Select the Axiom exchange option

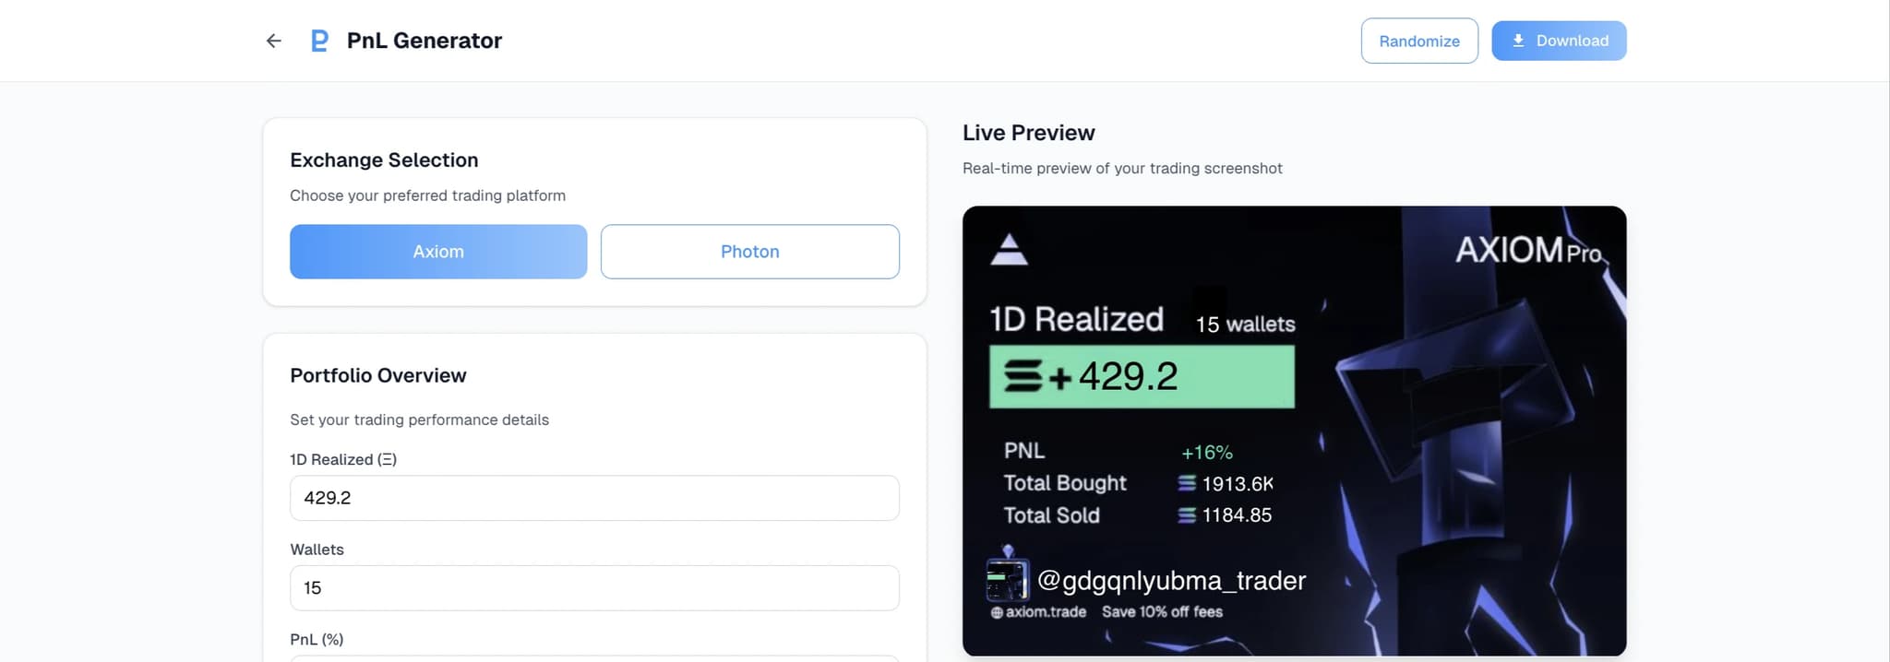[x=438, y=252]
